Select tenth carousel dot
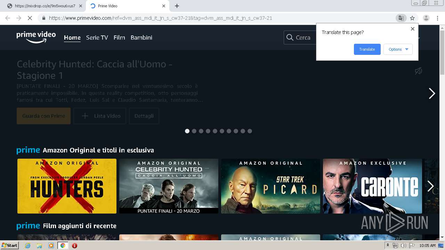Viewport: 445px width, 250px height. pos(250,131)
